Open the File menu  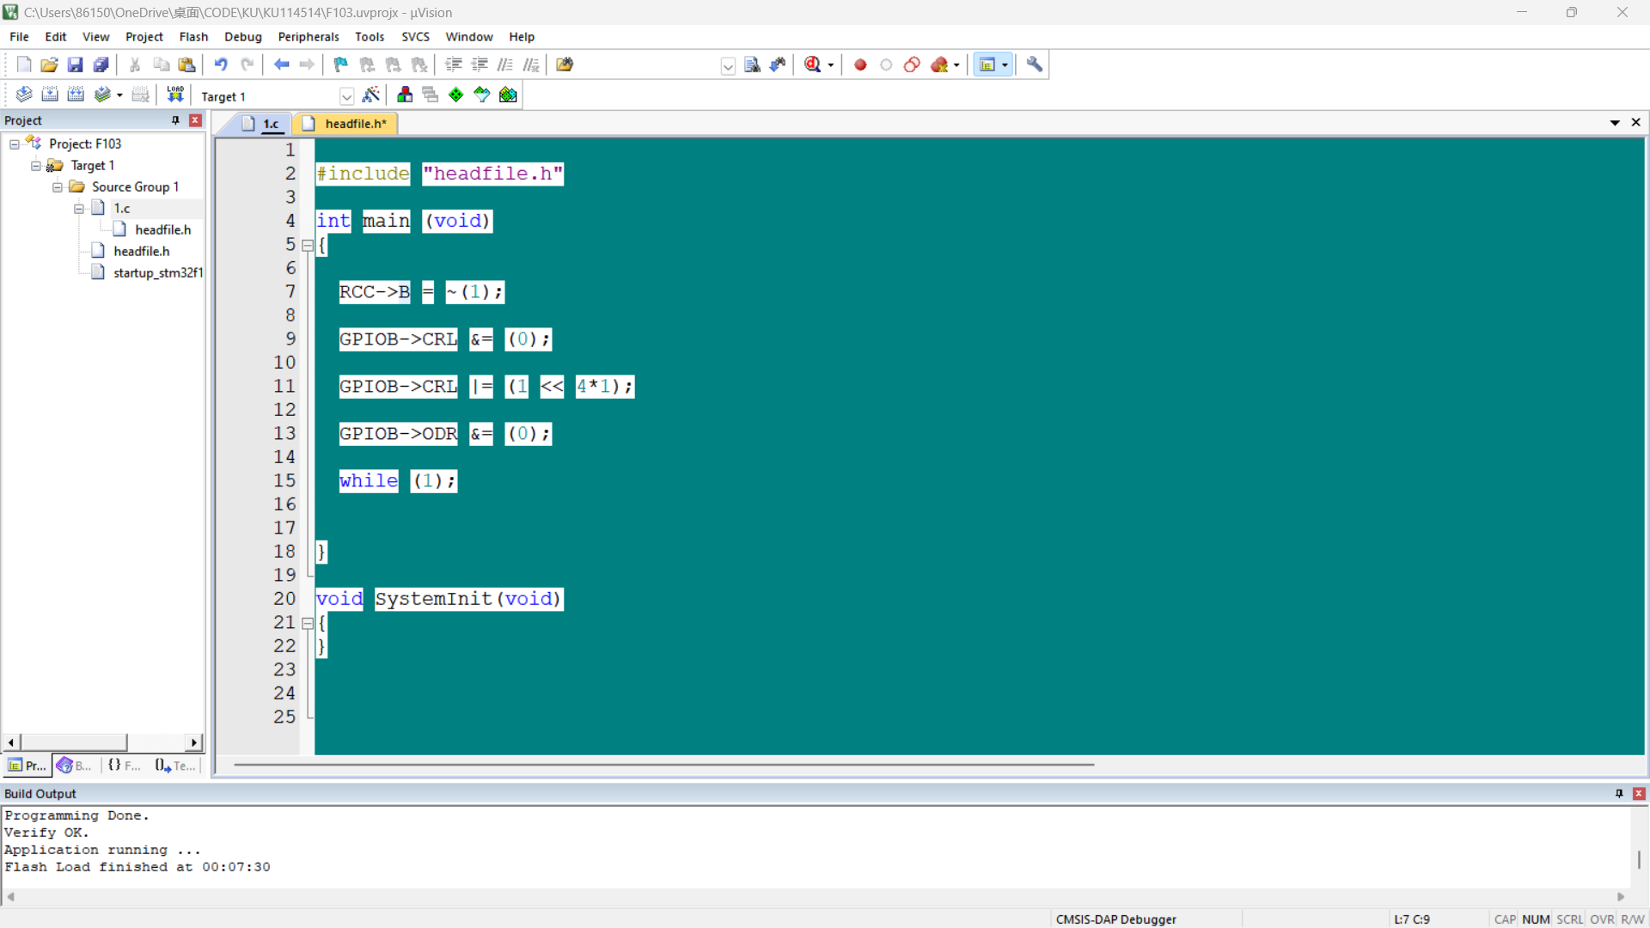[x=19, y=37]
